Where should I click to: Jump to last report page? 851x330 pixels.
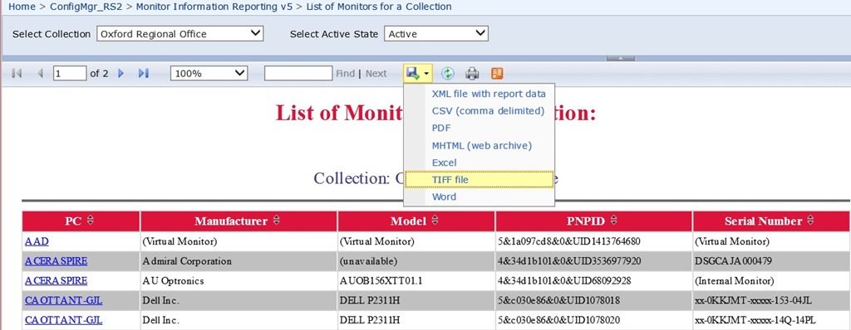pos(143,73)
